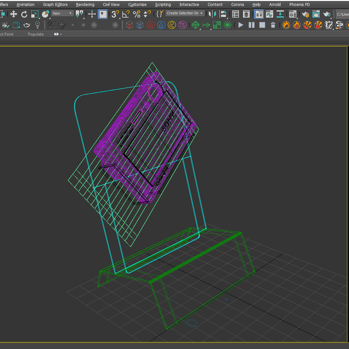Click the Mirror tool icon
Image resolution: width=349 pixels, height=349 pixels.
212,14
